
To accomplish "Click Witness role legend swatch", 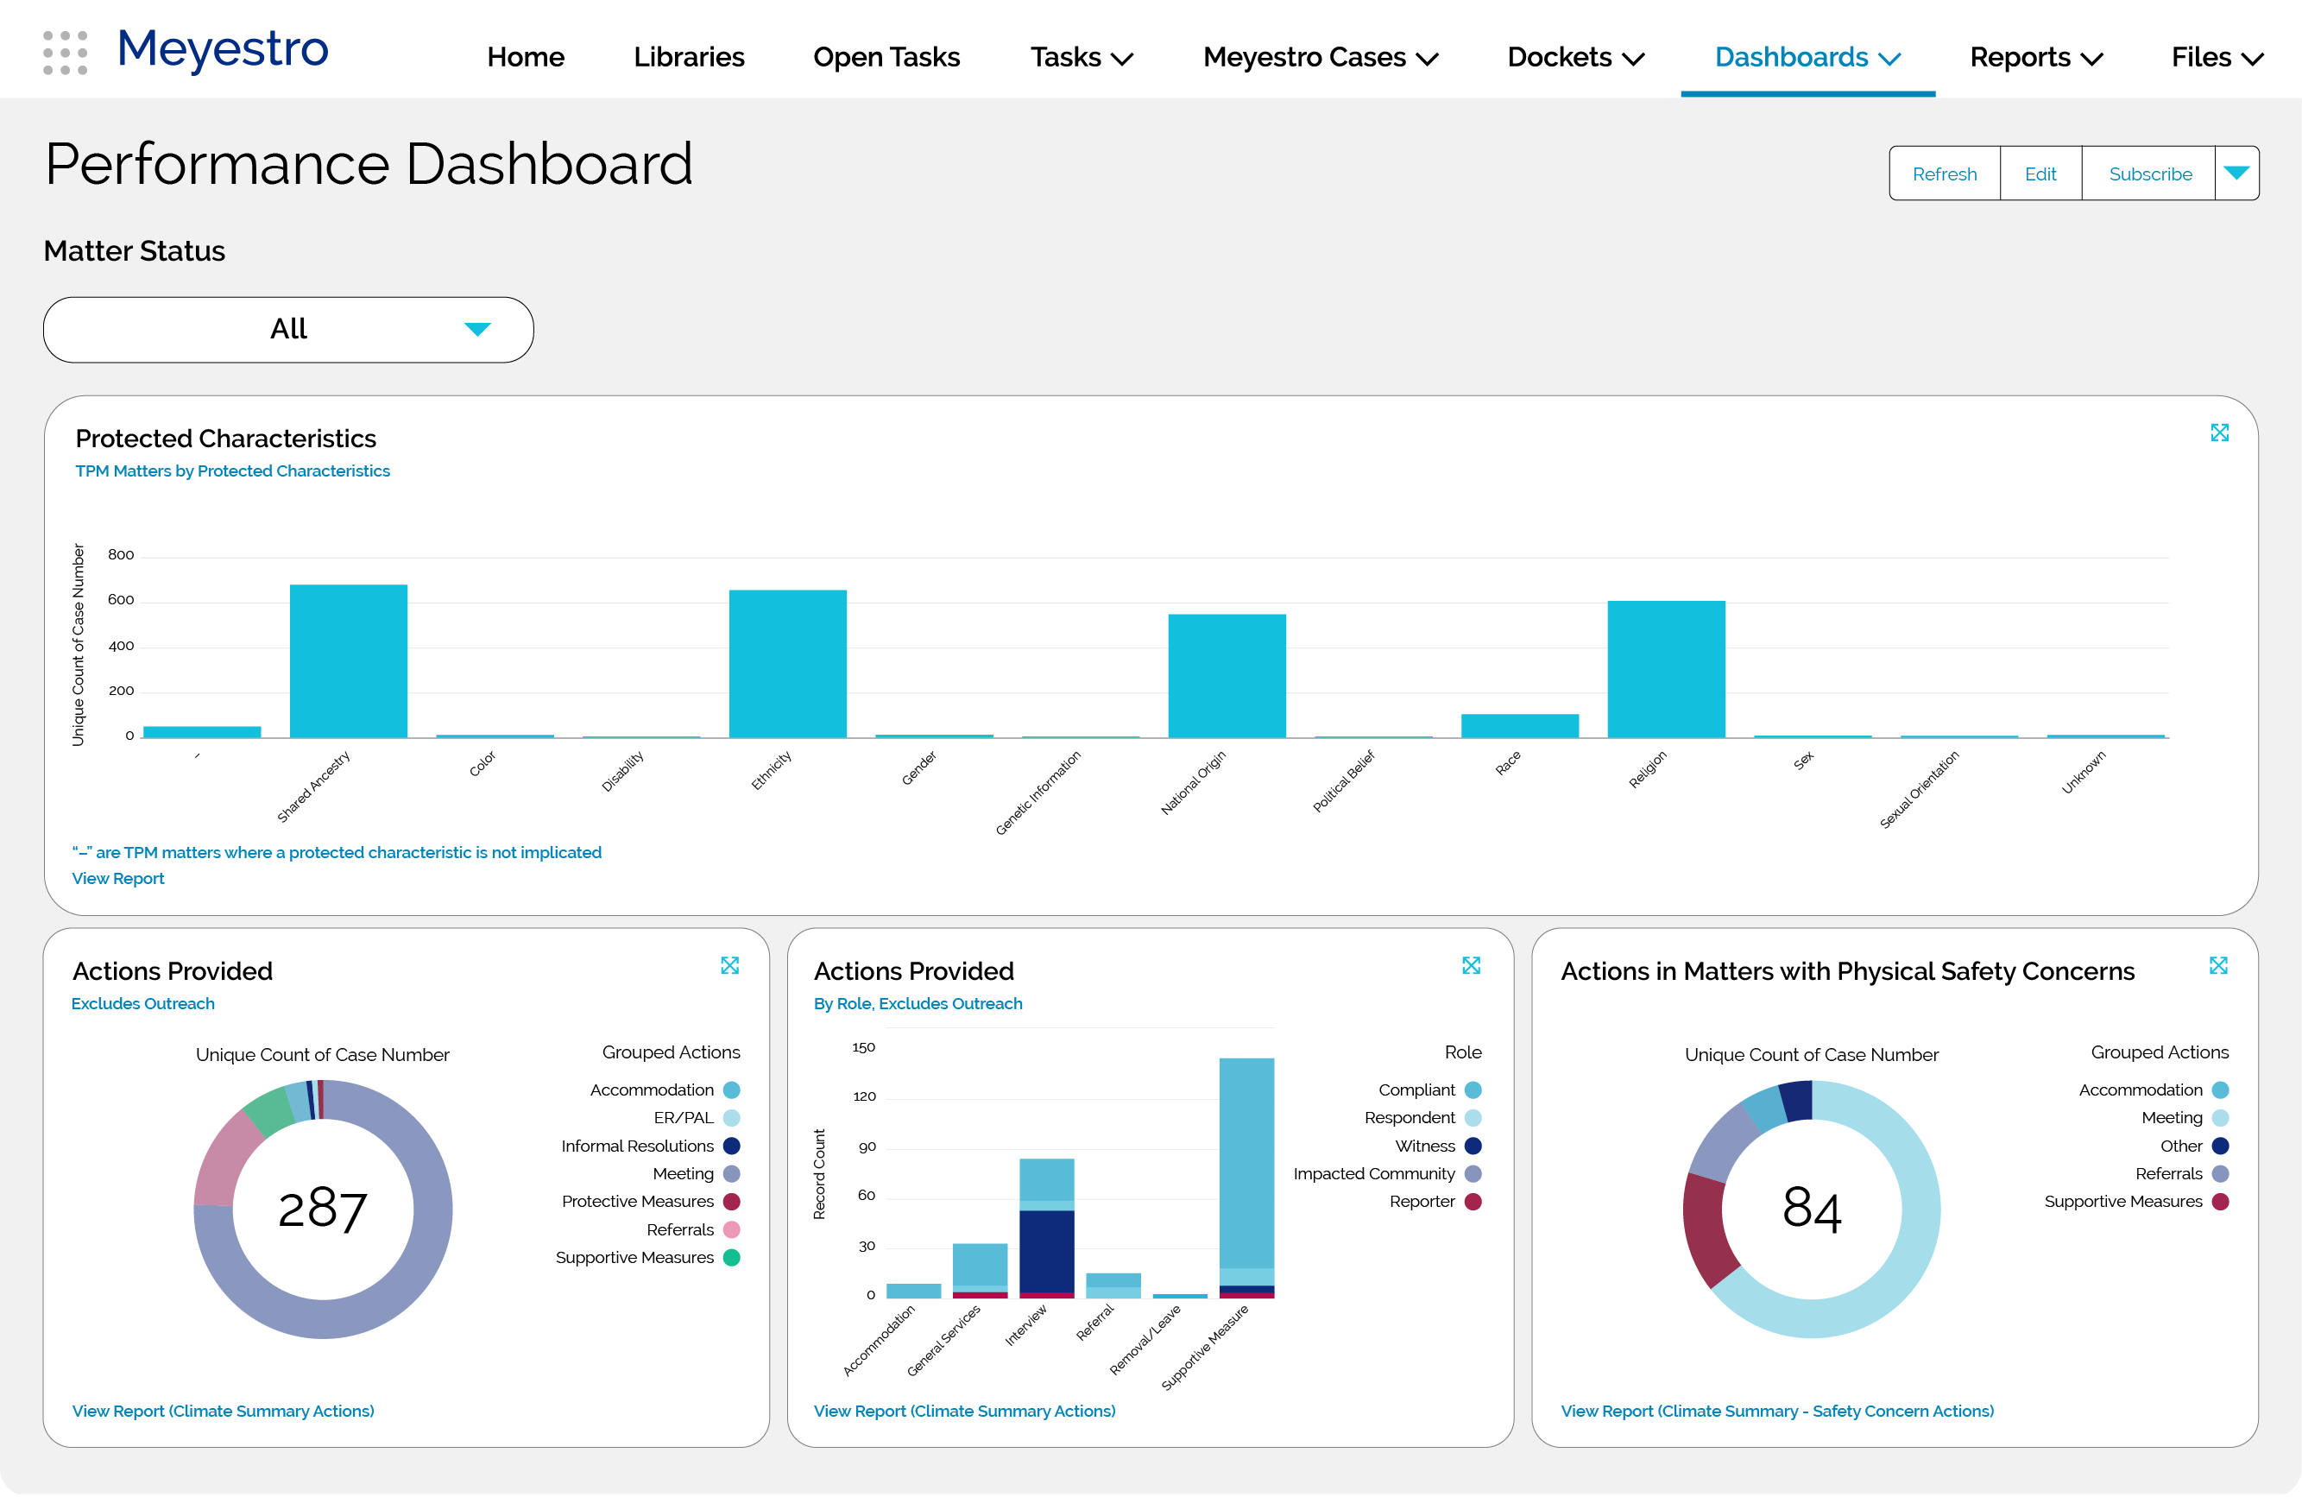I will point(1473,1146).
